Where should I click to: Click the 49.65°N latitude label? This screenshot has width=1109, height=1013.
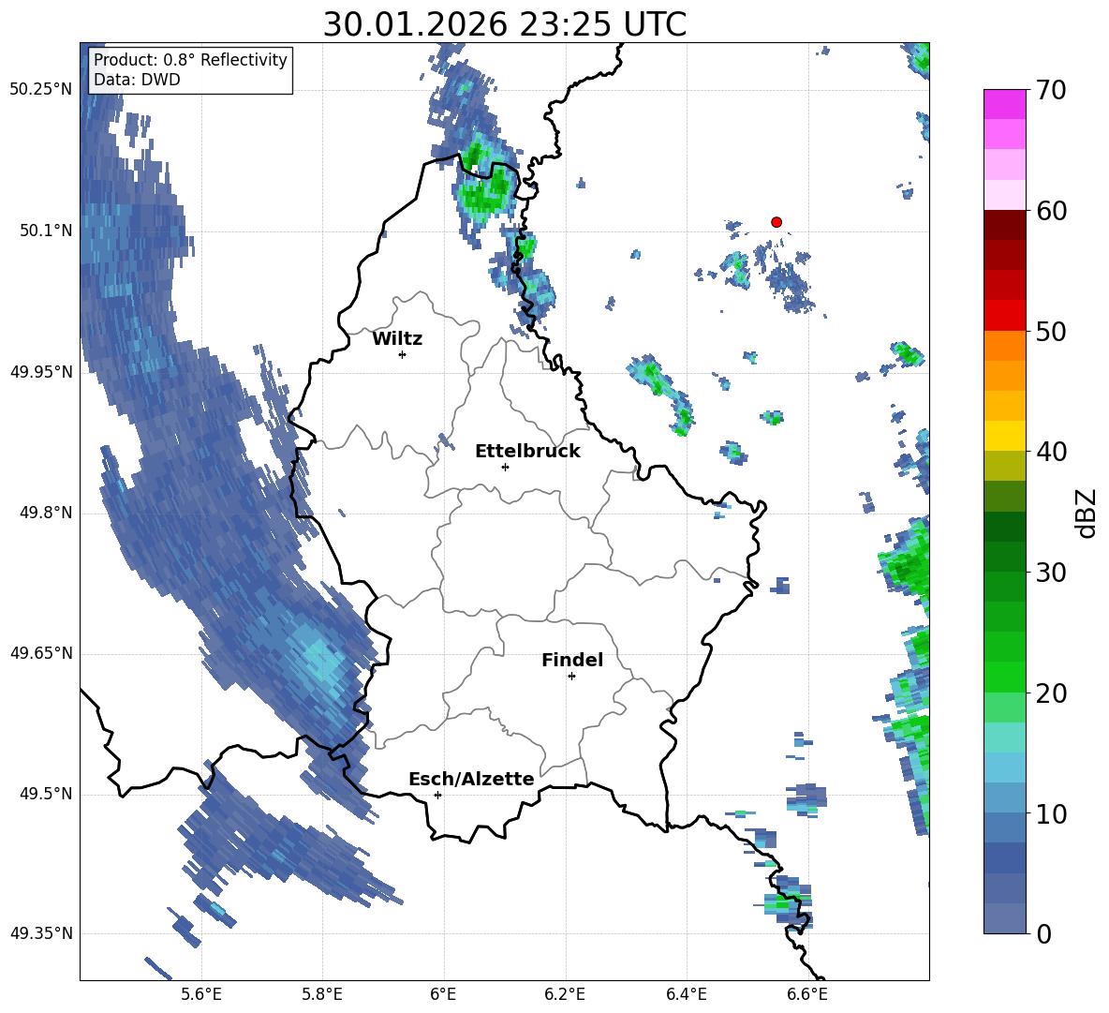tap(41, 653)
